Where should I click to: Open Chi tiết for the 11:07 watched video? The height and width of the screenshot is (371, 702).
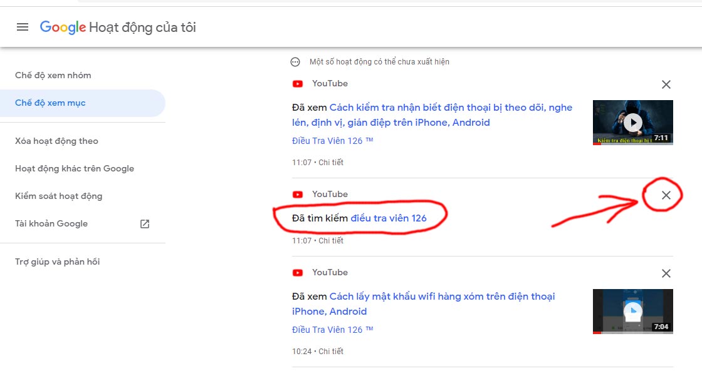point(331,162)
